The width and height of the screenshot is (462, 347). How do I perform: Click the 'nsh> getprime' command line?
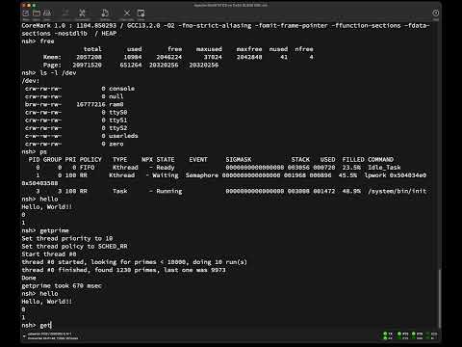coord(45,230)
